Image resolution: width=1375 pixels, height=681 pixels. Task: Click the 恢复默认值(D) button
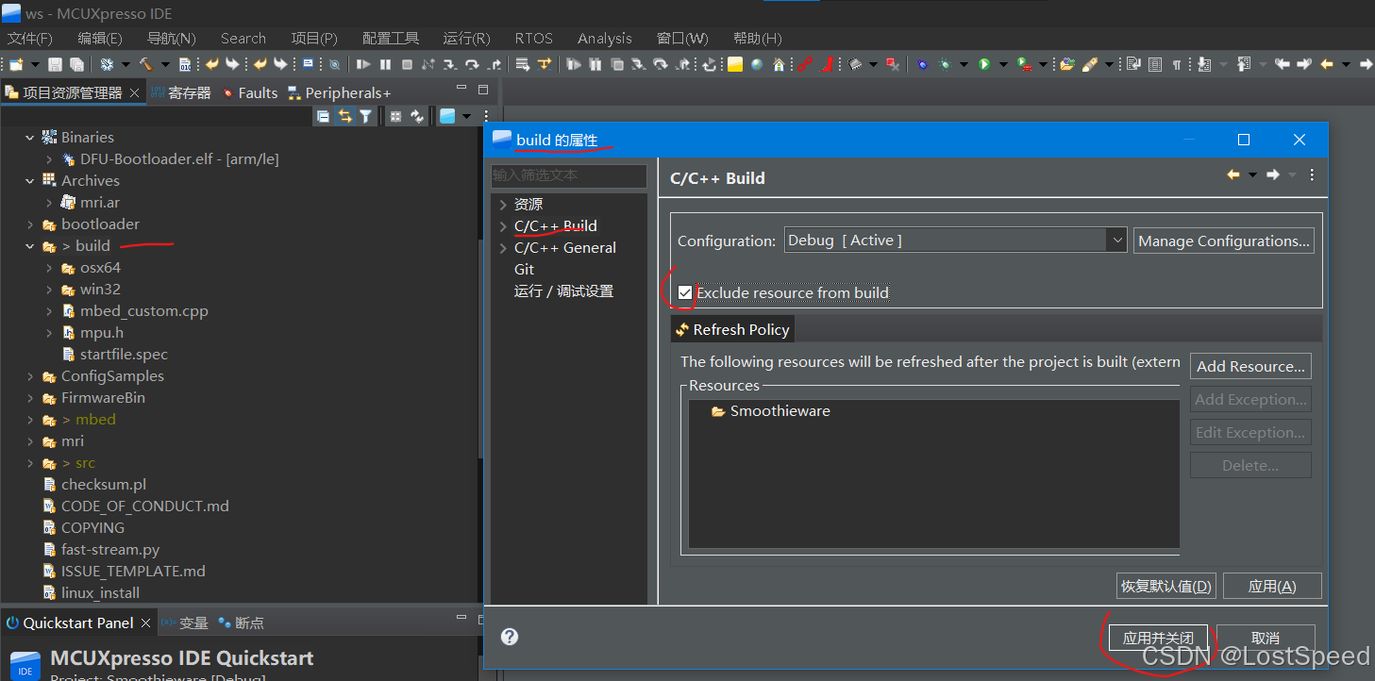tap(1165, 586)
